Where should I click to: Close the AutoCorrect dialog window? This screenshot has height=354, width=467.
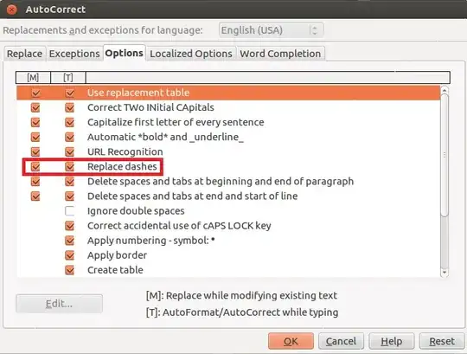[x=11, y=10]
